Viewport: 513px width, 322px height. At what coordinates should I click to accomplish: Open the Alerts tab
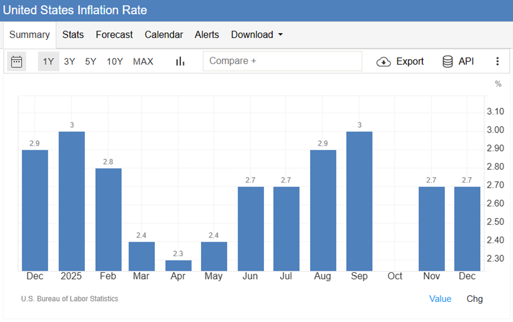[x=207, y=35]
